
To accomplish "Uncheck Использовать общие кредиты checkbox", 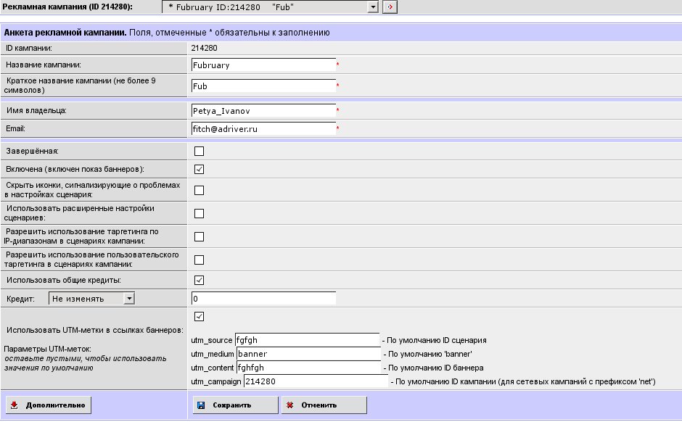I will point(200,281).
